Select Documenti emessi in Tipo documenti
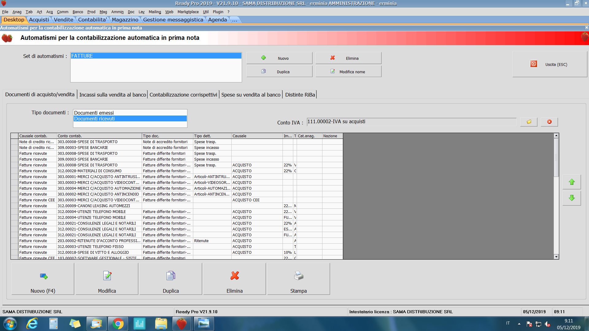Viewport: 589px width, 331px height. tap(130, 113)
